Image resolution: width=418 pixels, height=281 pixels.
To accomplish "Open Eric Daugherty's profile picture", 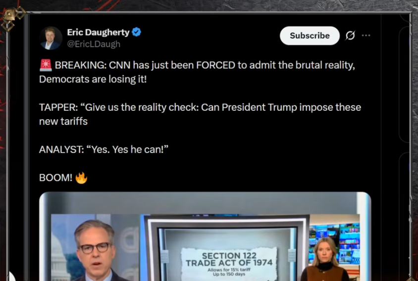I will coord(51,38).
